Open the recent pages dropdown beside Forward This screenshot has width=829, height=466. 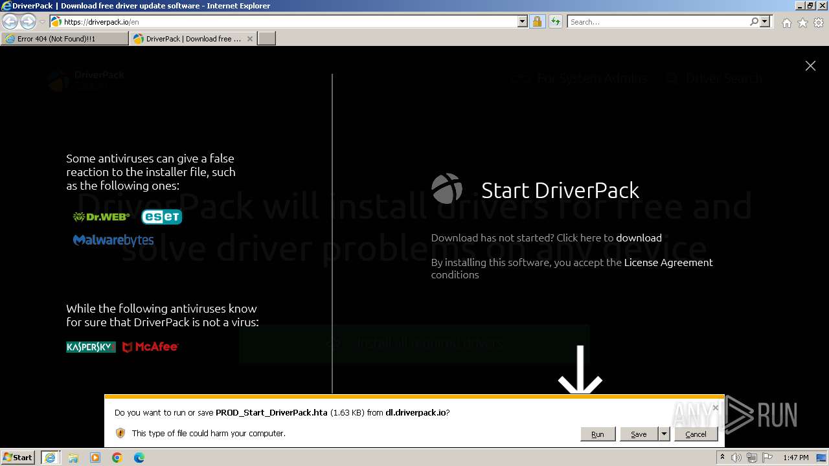click(42, 22)
